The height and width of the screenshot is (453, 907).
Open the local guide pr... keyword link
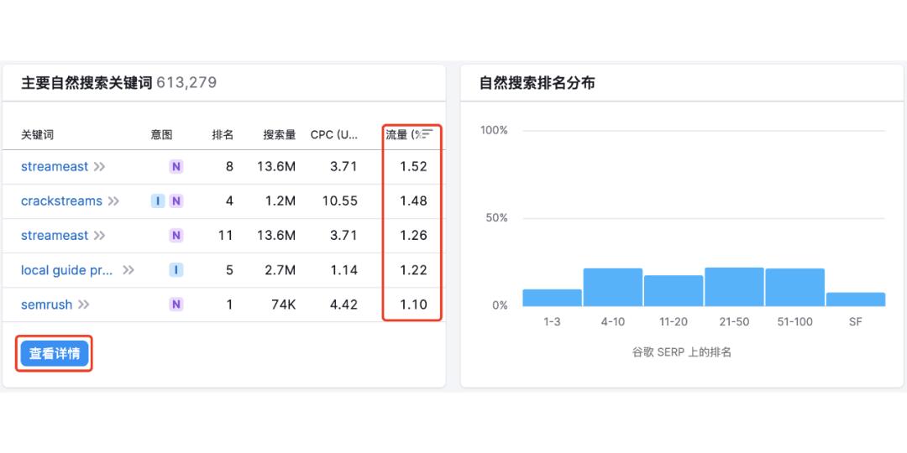[67, 270]
